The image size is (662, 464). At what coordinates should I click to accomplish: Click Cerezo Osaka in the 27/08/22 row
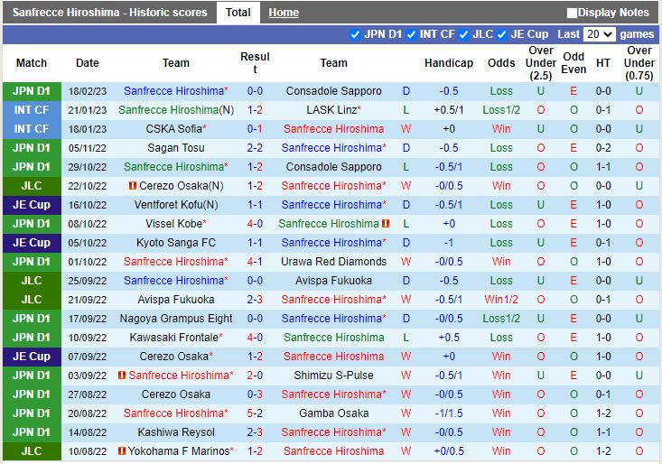click(175, 394)
